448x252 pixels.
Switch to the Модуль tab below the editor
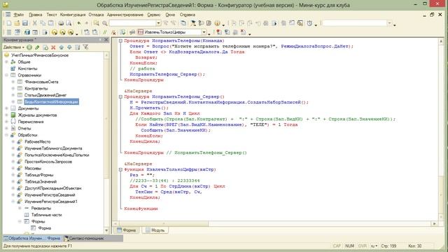(x=155, y=230)
